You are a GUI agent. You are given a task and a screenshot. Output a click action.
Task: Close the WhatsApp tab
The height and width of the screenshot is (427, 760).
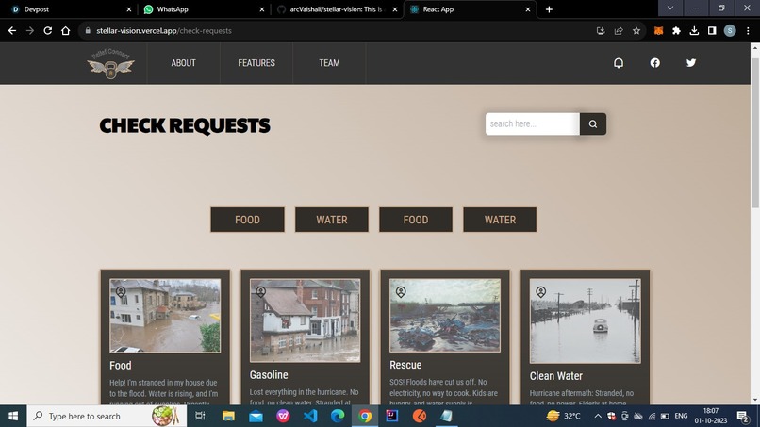tap(262, 9)
